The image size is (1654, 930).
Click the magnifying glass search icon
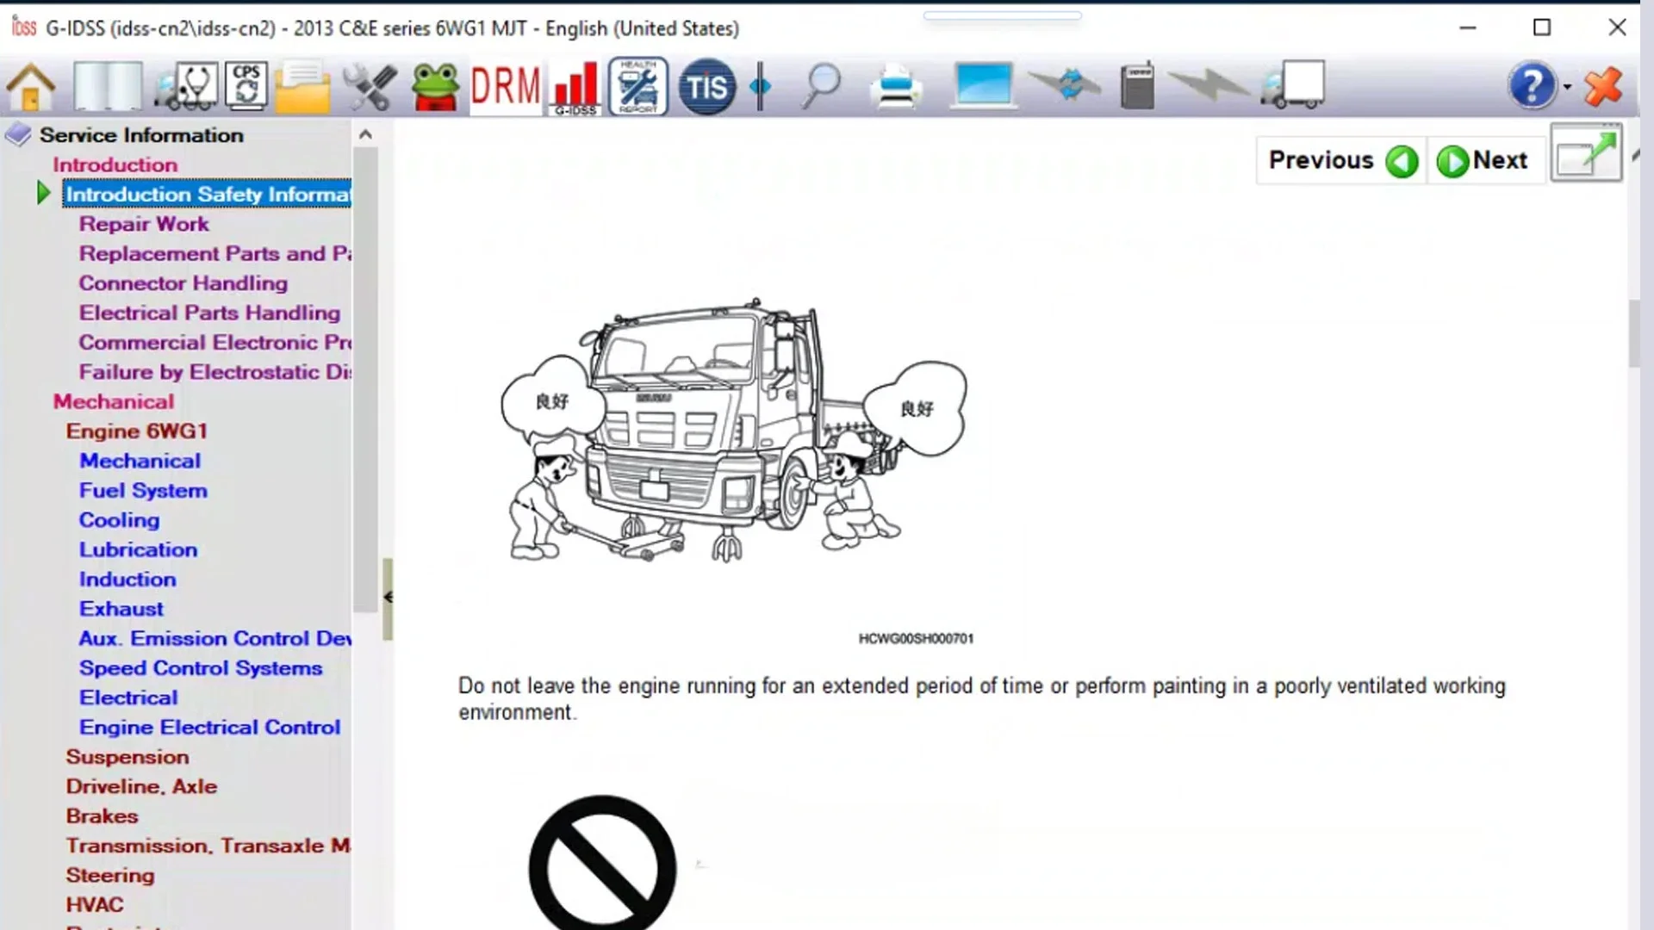(x=821, y=86)
